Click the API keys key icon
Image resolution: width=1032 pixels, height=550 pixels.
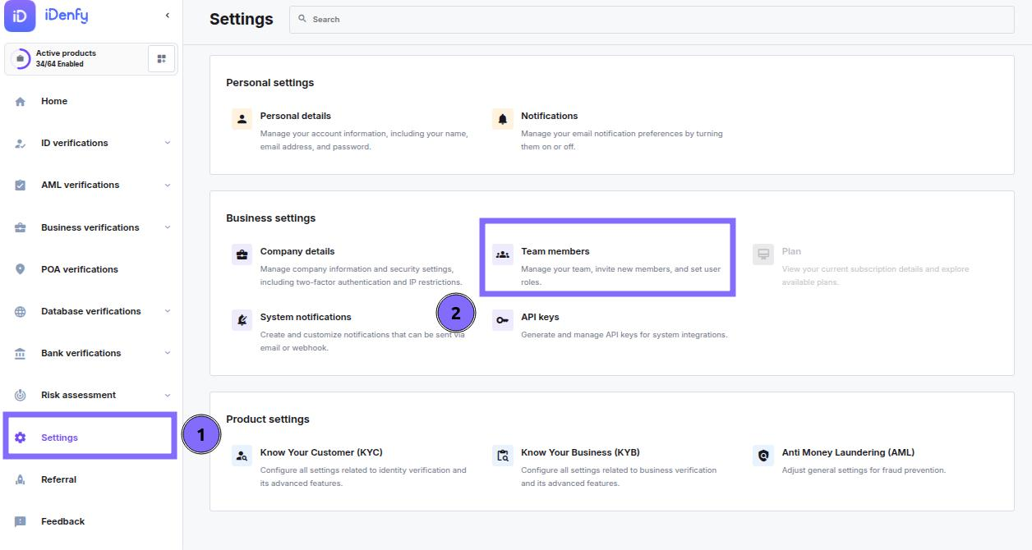(x=502, y=320)
